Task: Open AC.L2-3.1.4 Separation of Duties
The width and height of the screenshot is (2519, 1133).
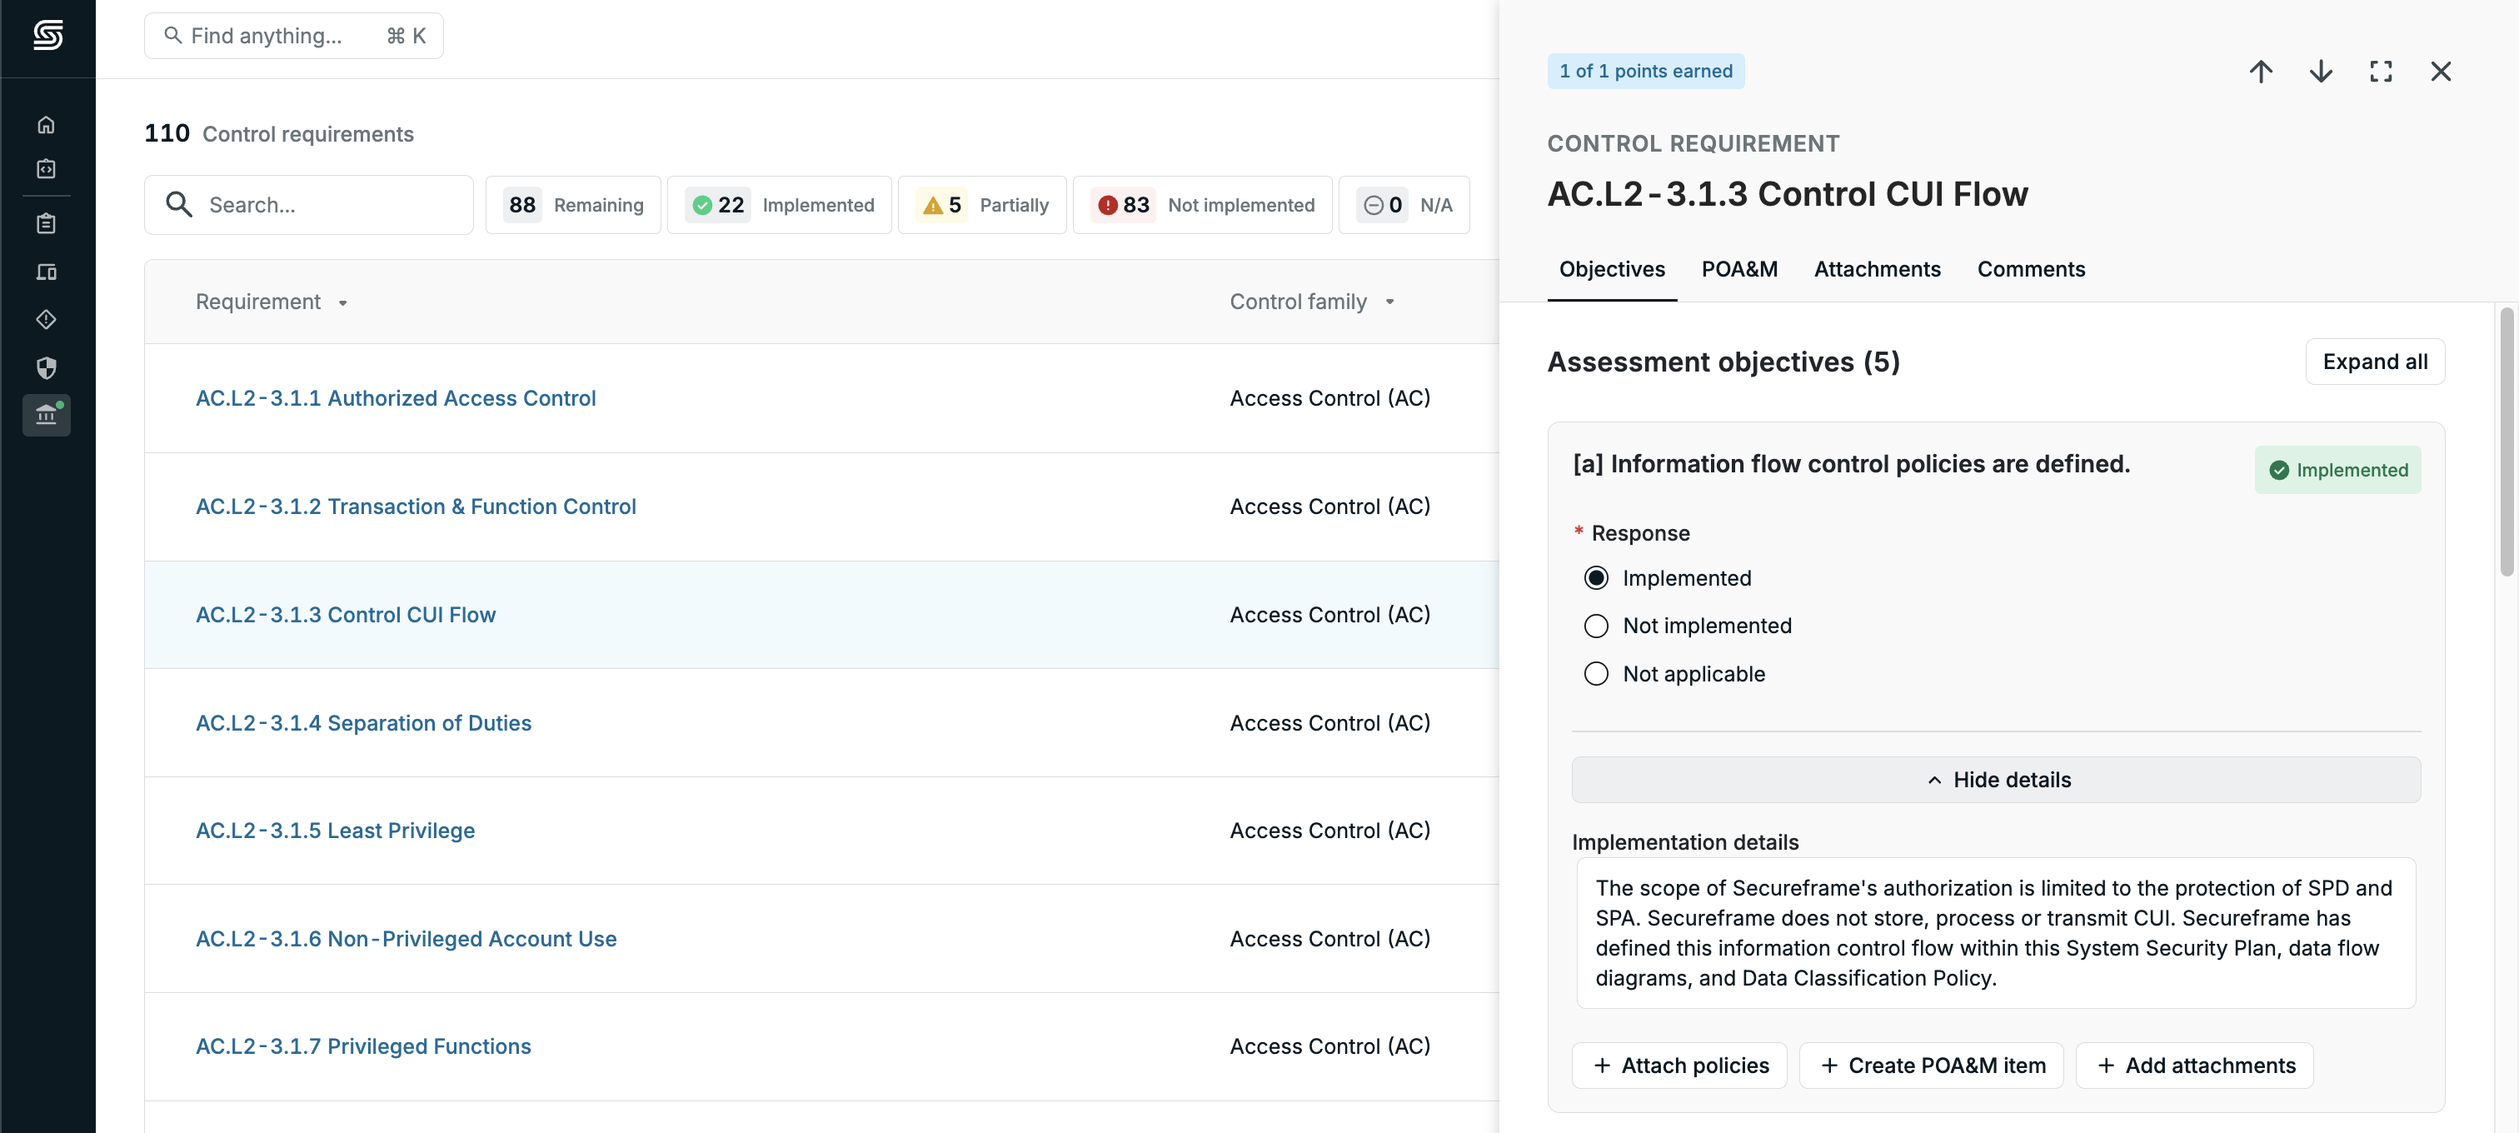Action: pos(363,723)
